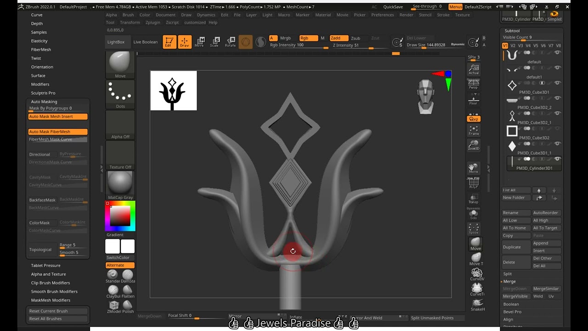The image size is (588, 331).
Task: Turn on Transp transparency icon
Action: (474, 199)
